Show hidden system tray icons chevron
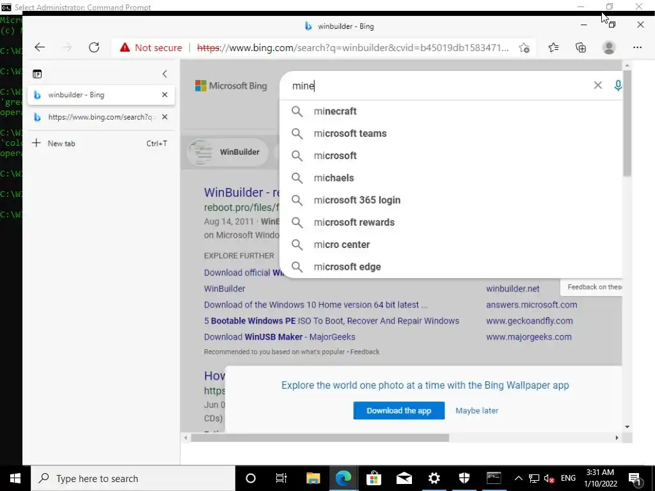This screenshot has width=655, height=491. click(518, 478)
